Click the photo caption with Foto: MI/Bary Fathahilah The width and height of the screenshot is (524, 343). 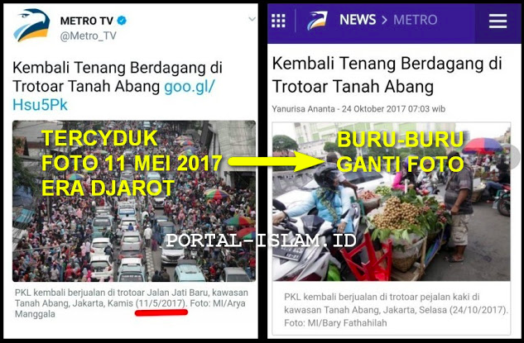tap(396, 310)
